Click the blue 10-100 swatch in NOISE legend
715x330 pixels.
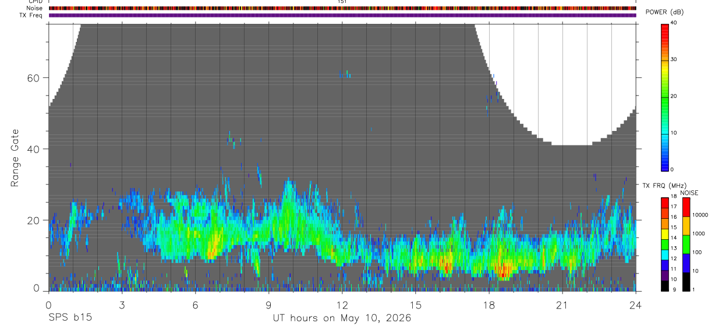(x=686, y=263)
